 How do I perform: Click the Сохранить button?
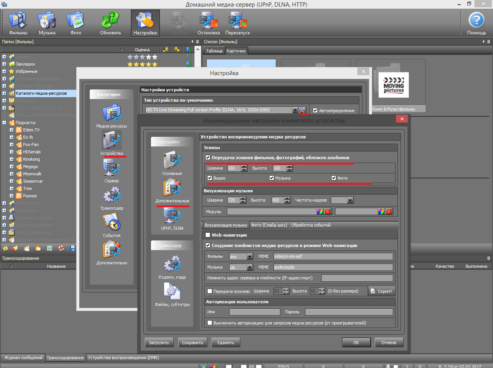[193, 343]
